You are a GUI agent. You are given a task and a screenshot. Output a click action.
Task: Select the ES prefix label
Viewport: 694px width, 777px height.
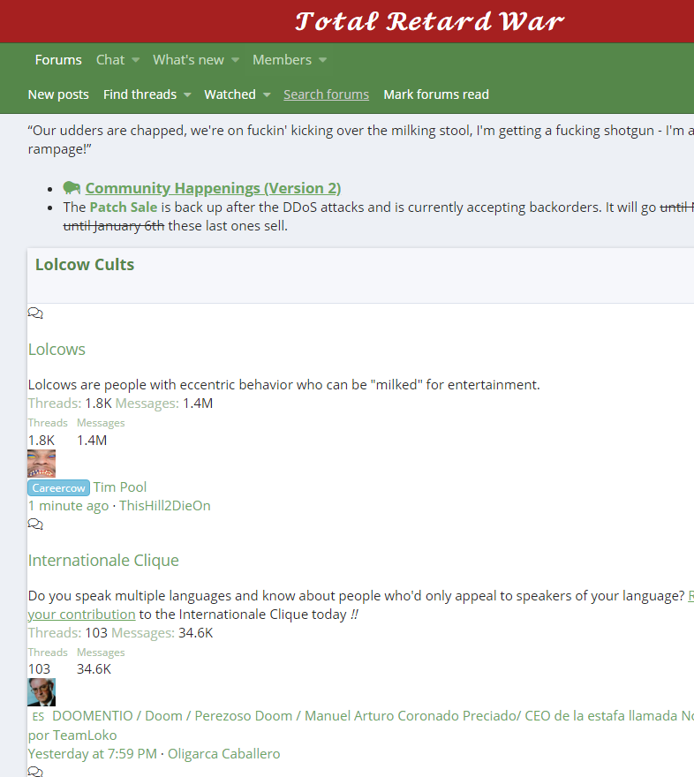pyautogui.click(x=38, y=717)
